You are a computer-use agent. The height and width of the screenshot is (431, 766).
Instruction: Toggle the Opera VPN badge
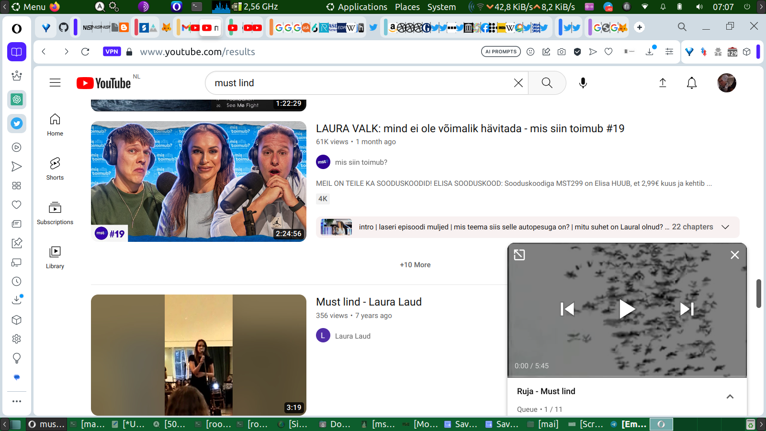(x=112, y=52)
